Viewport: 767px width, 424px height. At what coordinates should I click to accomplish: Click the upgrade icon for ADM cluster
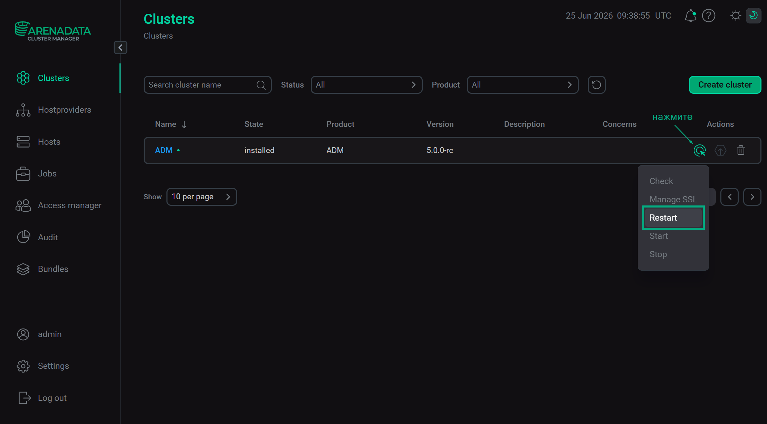click(720, 150)
